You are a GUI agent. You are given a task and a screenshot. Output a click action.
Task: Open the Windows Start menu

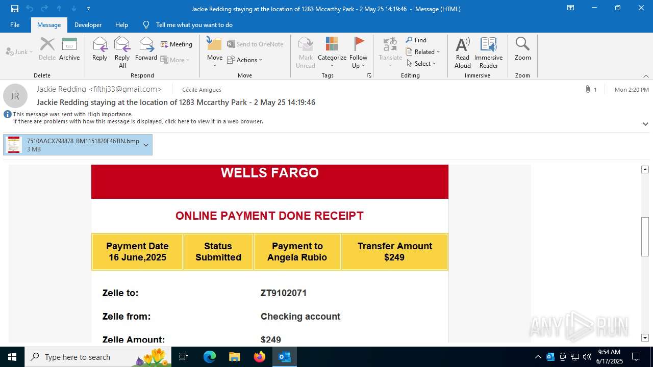tap(12, 357)
